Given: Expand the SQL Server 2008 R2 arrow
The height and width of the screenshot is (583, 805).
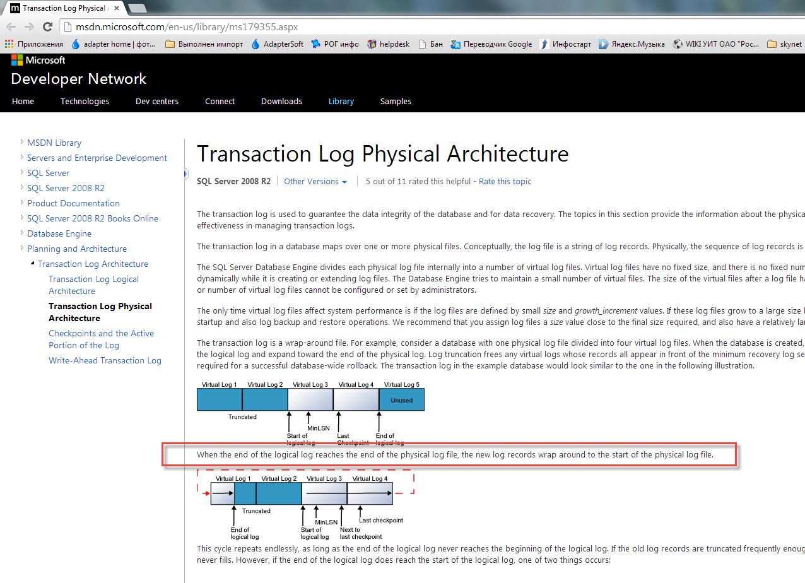Looking at the screenshot, I should click(x=22, y=187).
